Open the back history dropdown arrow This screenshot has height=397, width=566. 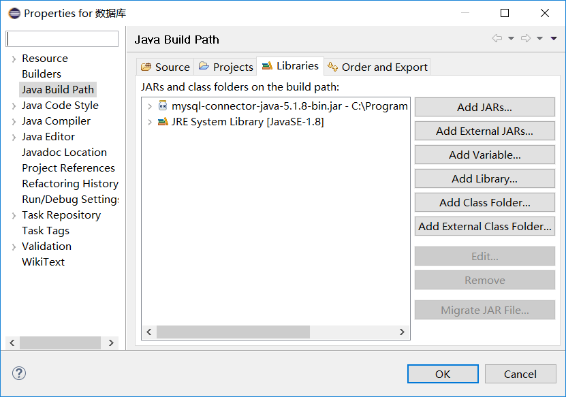pyautogui.click(x=511, y=38)
